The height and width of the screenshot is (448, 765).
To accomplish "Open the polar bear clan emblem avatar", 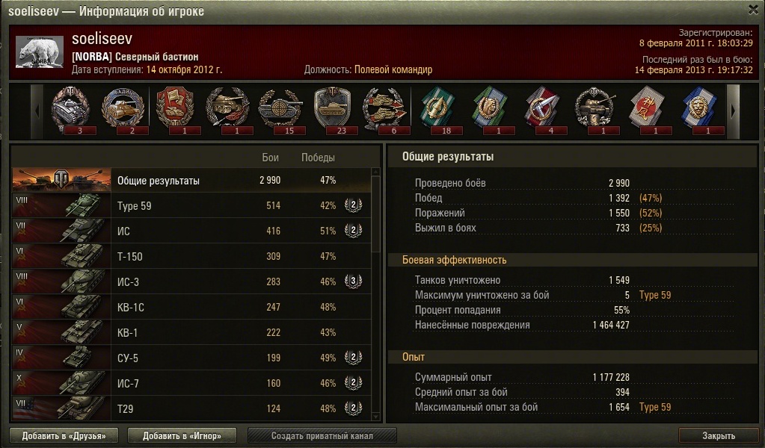I will click(x=40, y=52).
